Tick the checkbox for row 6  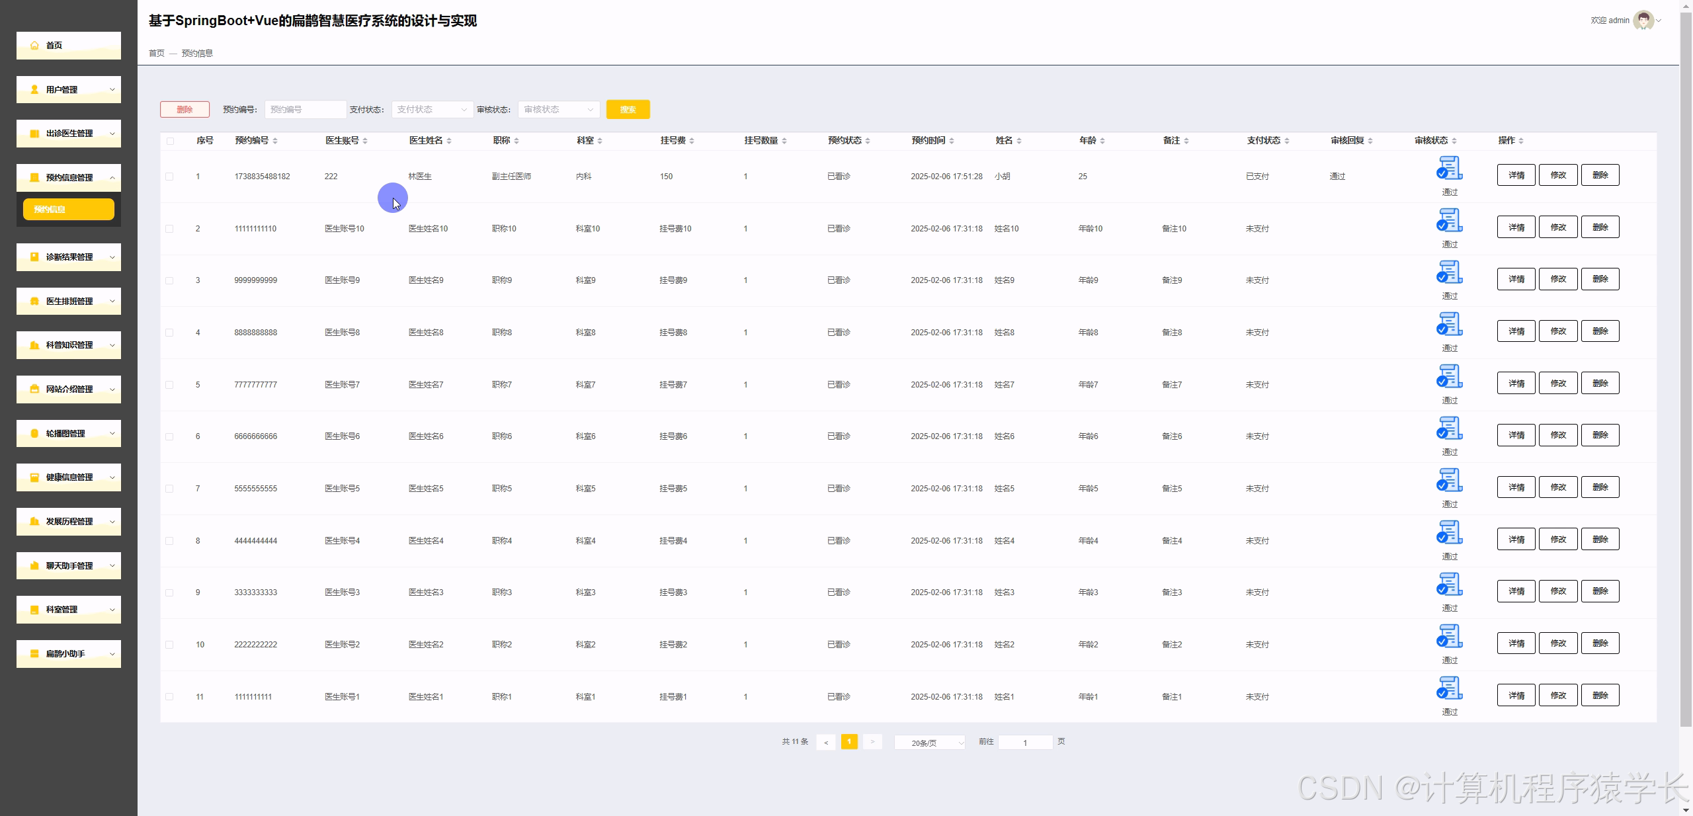click(x=169, y=436)
